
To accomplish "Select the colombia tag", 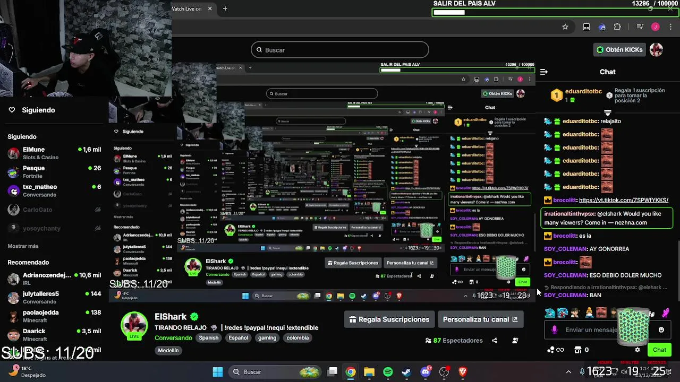I will (297, 338).
